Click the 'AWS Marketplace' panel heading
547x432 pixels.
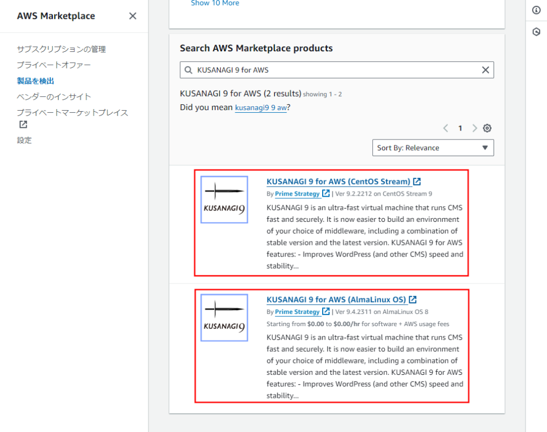tap(56, 16)
